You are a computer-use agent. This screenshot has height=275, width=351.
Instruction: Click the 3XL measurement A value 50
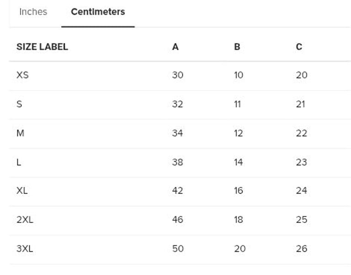(177, 249)
